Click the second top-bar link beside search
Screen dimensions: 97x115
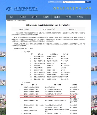coord(59,2)
